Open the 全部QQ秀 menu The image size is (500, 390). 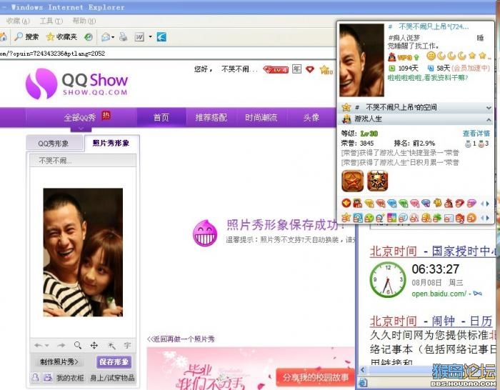pos(80,118)
